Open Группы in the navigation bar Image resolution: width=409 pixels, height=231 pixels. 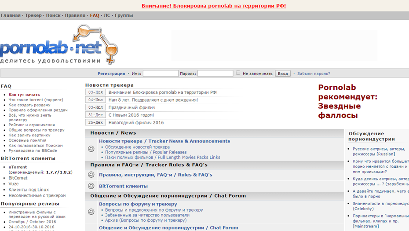click(x=124, y=15)
